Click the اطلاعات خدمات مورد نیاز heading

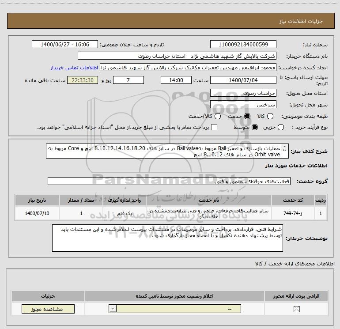296,166
